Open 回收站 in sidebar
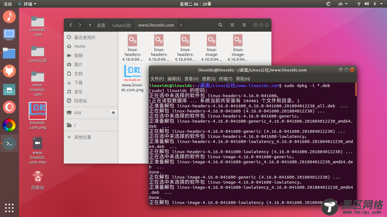Viewport: 387px width, 217px height. tap(91, 101)
